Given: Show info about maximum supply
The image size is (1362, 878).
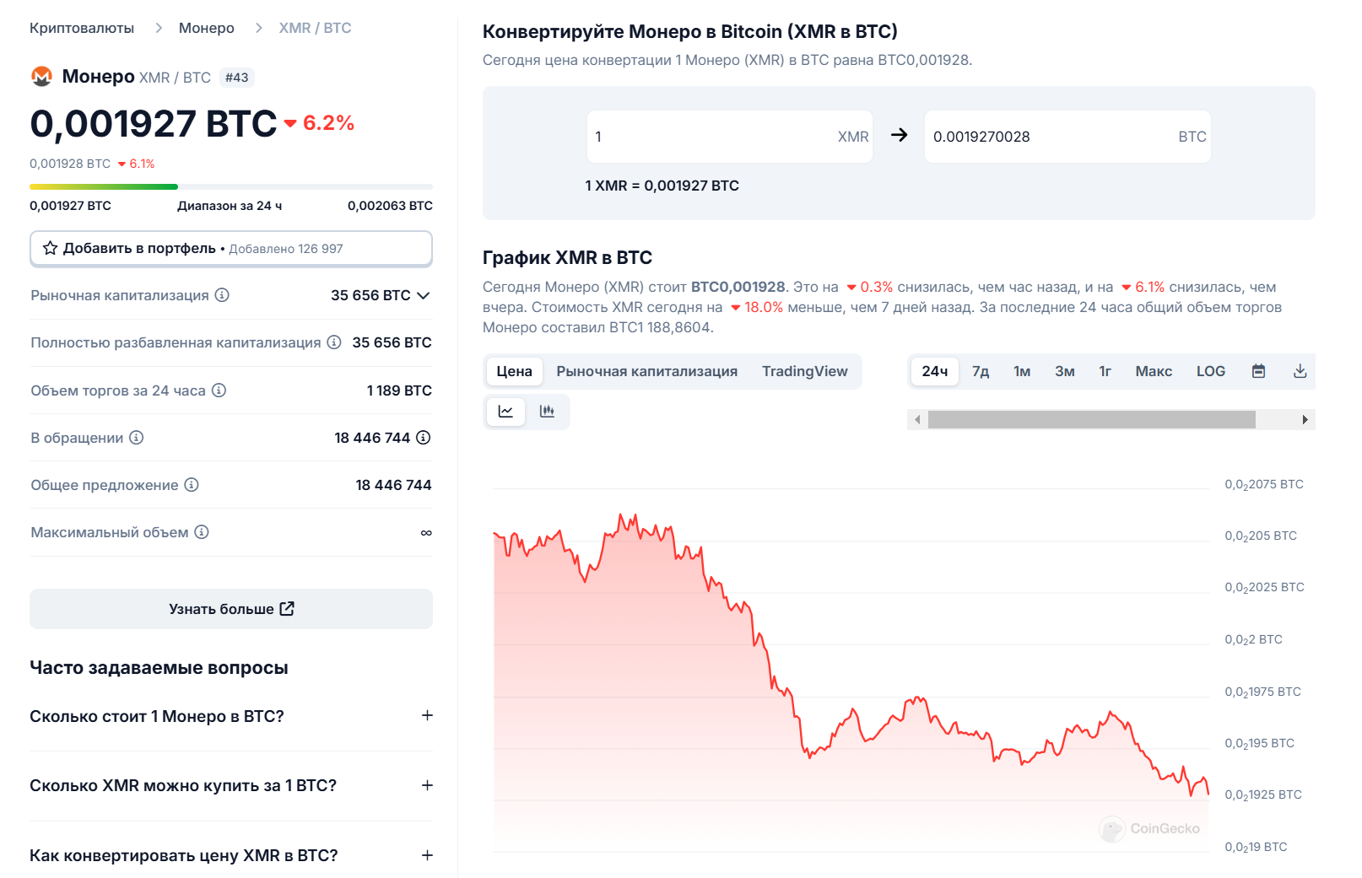Looking at the screenshot, I should pyautogui.click(x=201, y=532).
